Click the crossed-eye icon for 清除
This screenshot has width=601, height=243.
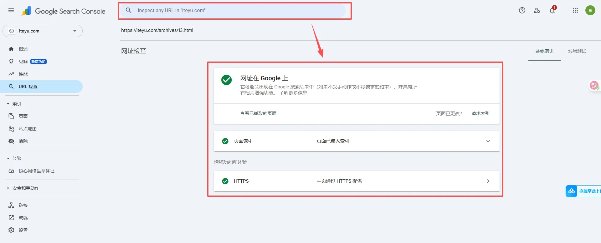click(x=11, y=141)
